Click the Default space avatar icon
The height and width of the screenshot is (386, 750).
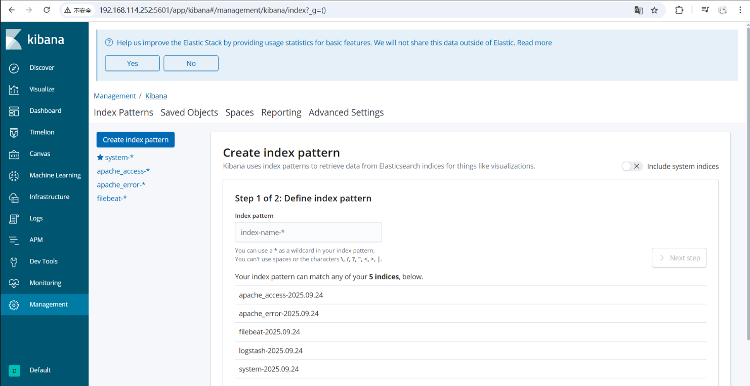[14, 370]
